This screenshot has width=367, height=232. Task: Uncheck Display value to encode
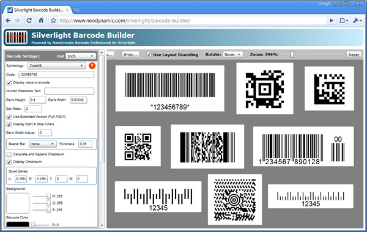pos(9,82)
